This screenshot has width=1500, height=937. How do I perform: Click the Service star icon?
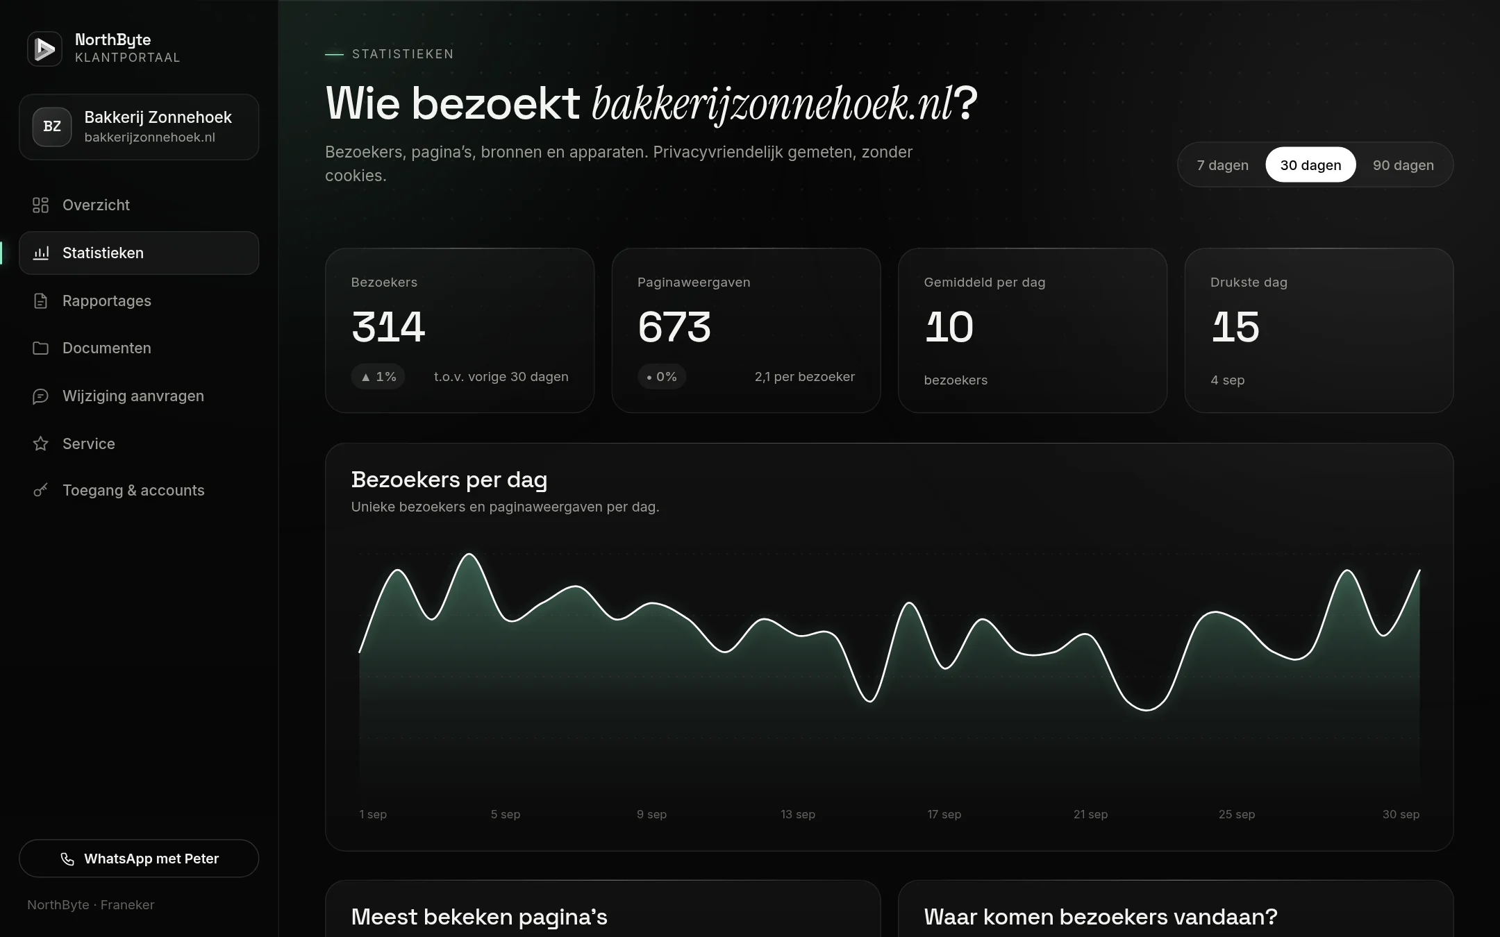pyautogui.click(x=41, y=444)
